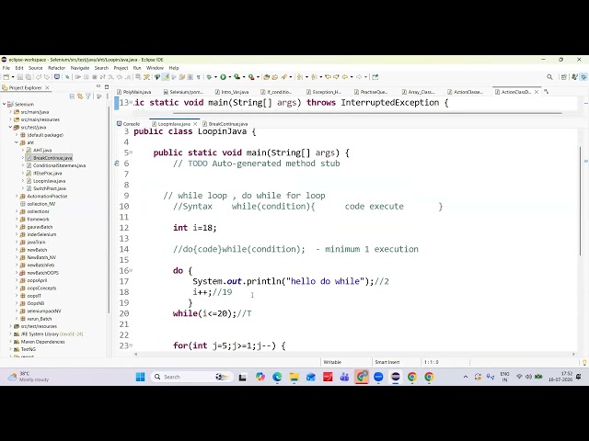Open Microsoft Teams from taskbar
589x441 pixels.
pos(344,377)
